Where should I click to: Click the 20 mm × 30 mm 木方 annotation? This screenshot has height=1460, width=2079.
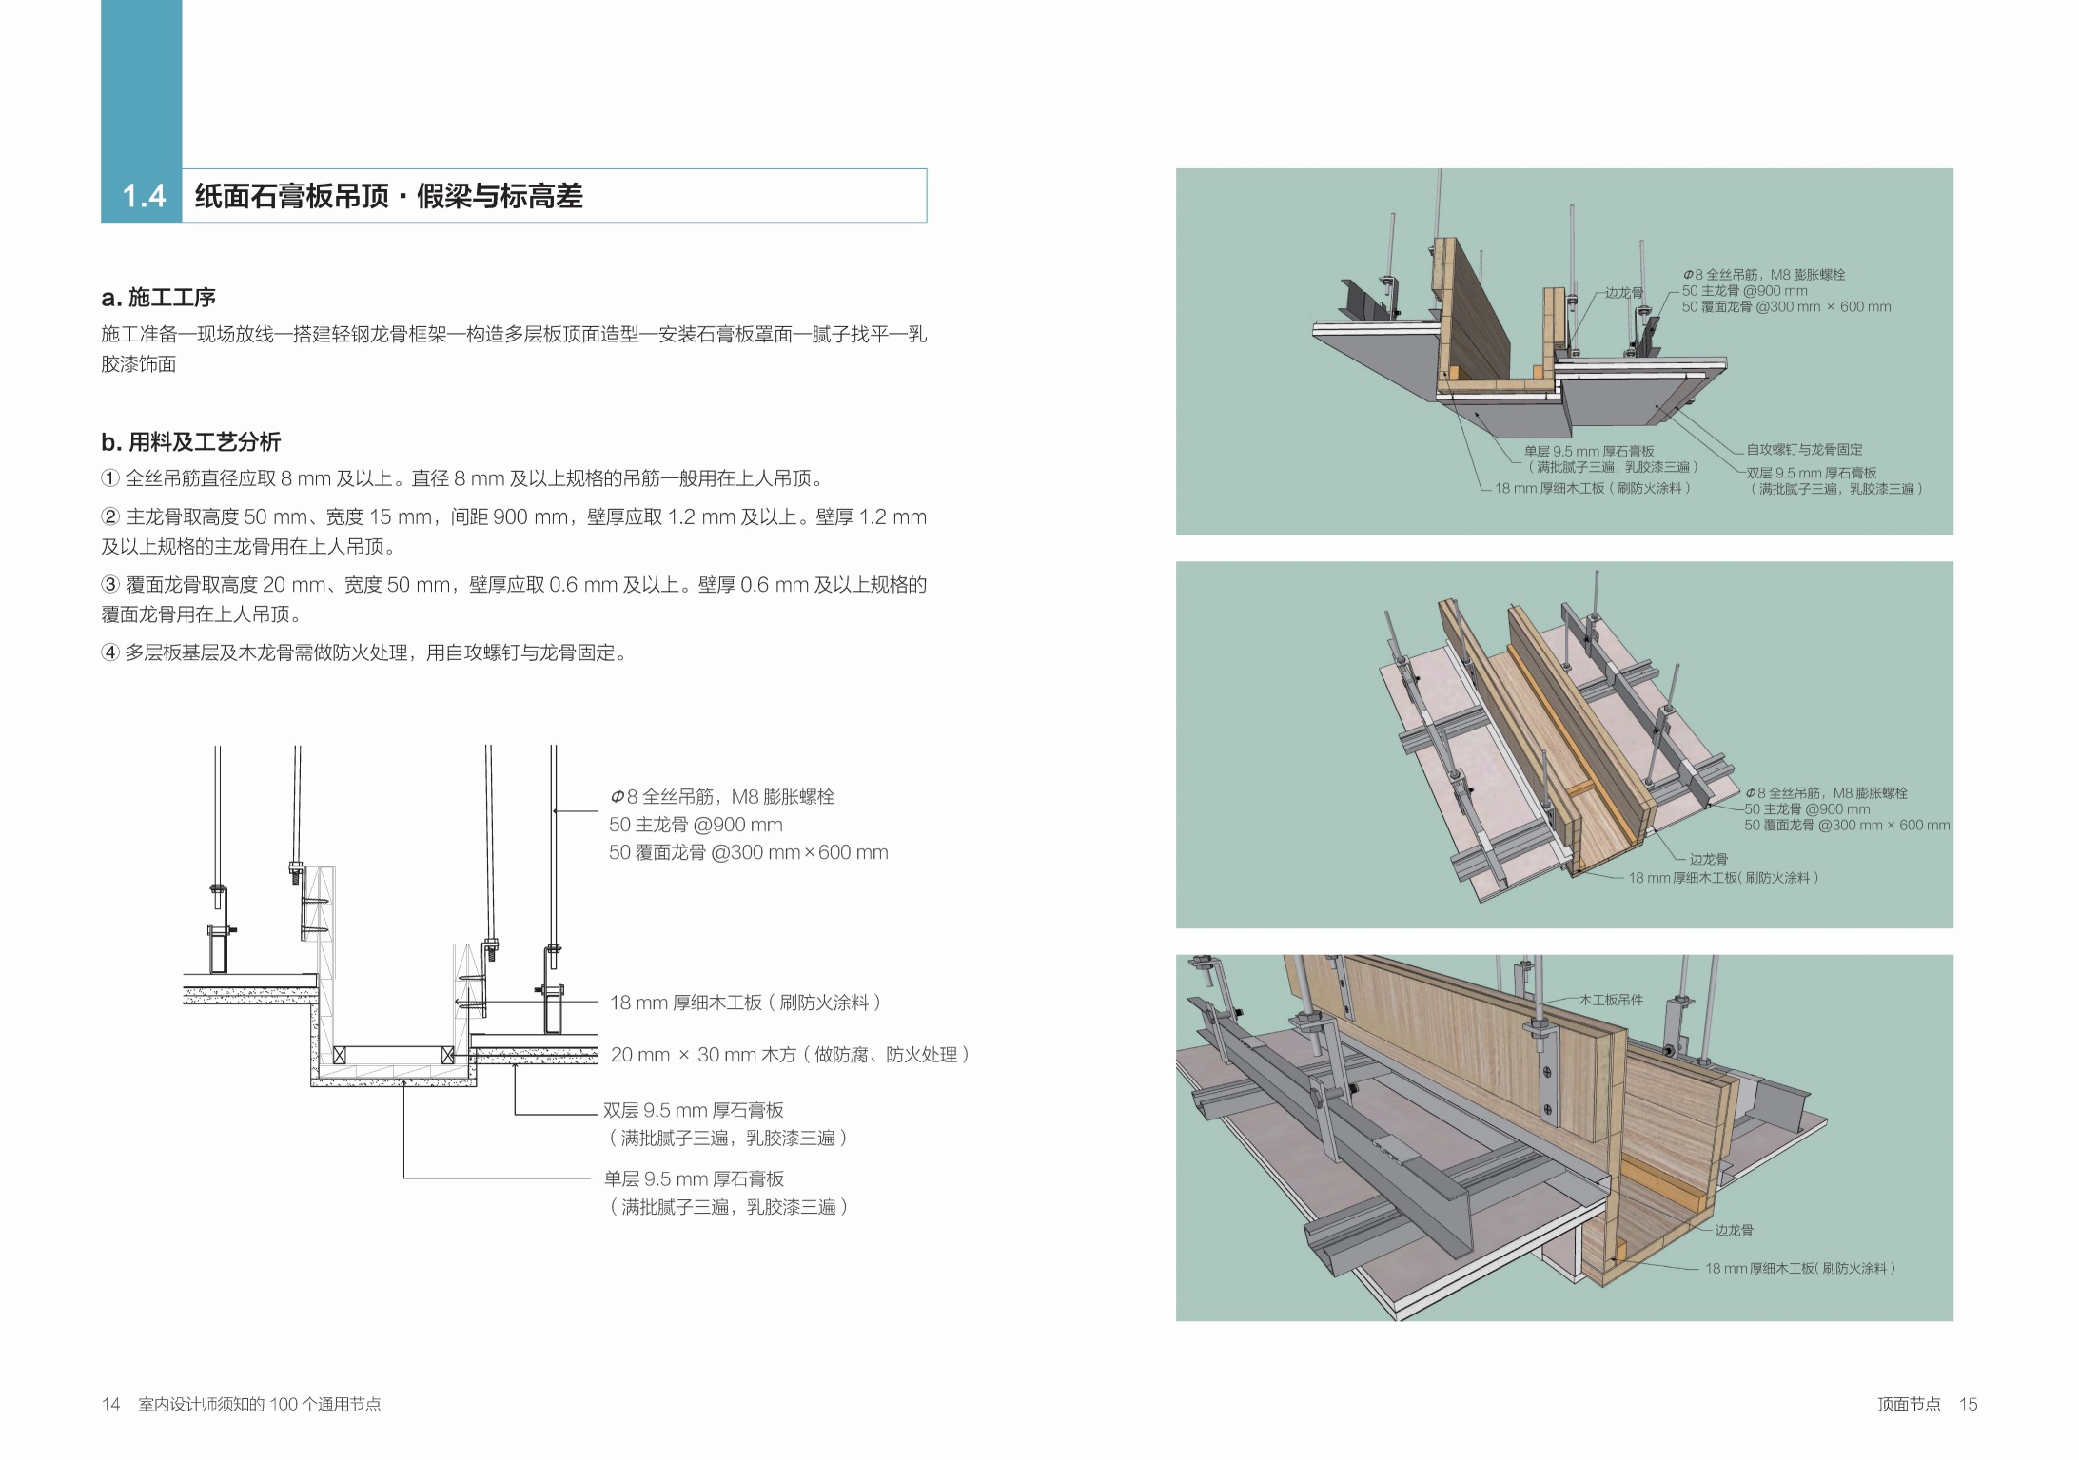tap(790, 1054)
